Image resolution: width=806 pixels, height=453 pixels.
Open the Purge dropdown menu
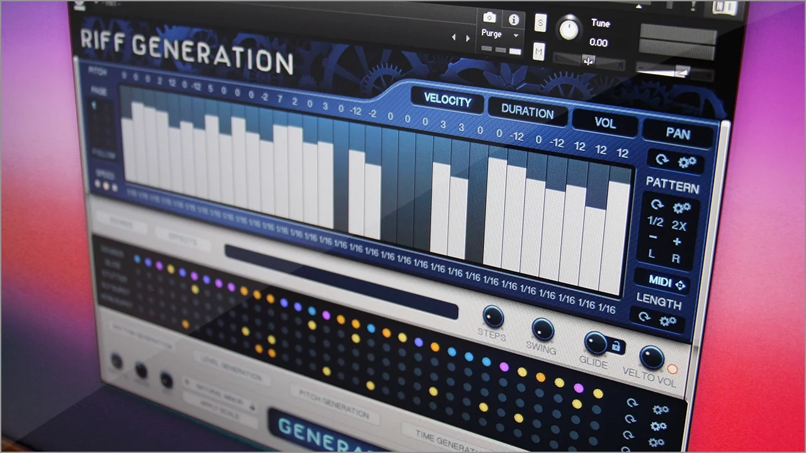pyautogui.click(x=501, y=33)
